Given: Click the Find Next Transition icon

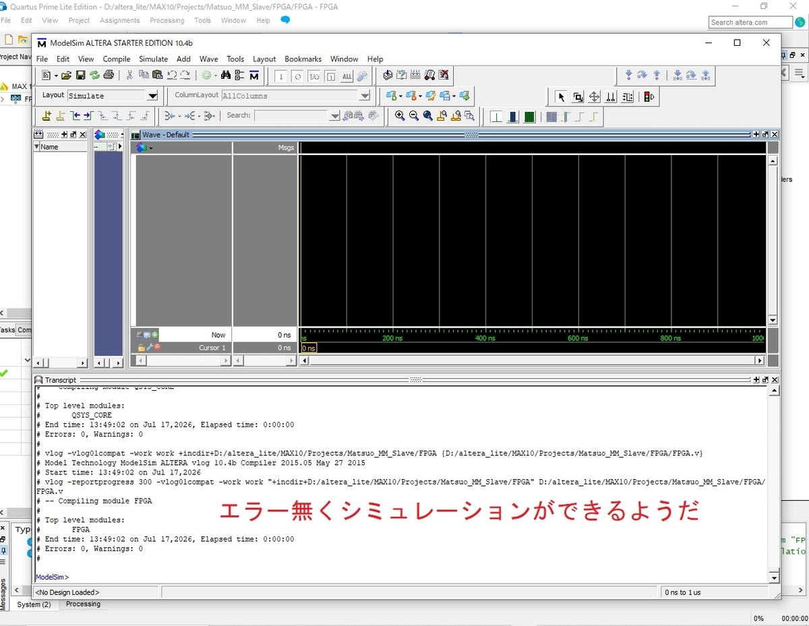Looking at the screenshot, I should click(x=88, y=116).
